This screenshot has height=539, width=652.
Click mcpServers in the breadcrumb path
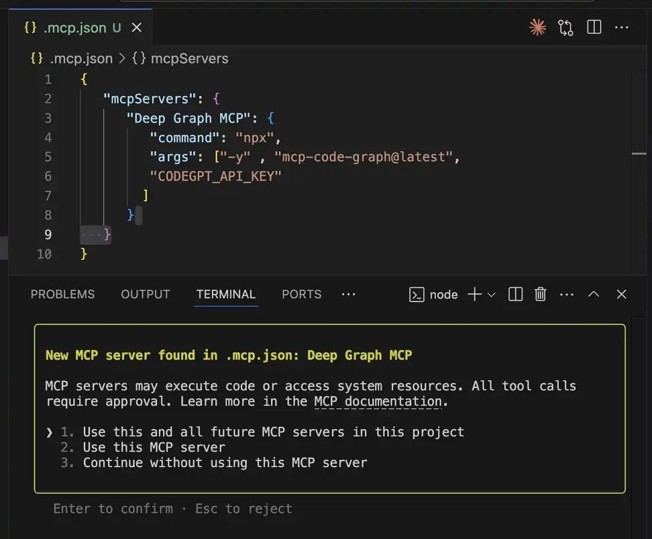point(189,59)
